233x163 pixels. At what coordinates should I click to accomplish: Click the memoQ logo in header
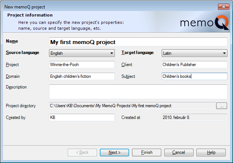coord(204,23)
